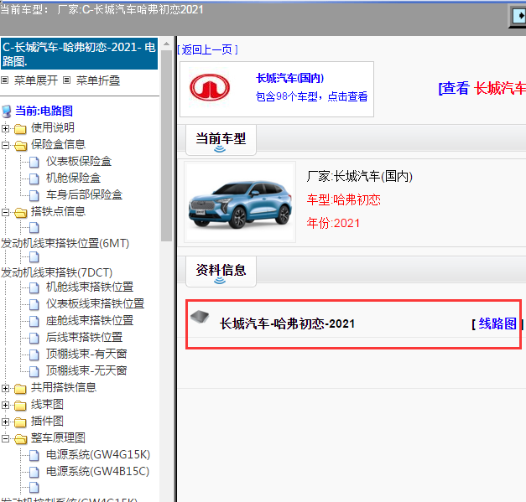This screenshot has width=526, height=502.
Task: Click the 机舱线束搭铁位置 page icon
Action: coord(34,287)
